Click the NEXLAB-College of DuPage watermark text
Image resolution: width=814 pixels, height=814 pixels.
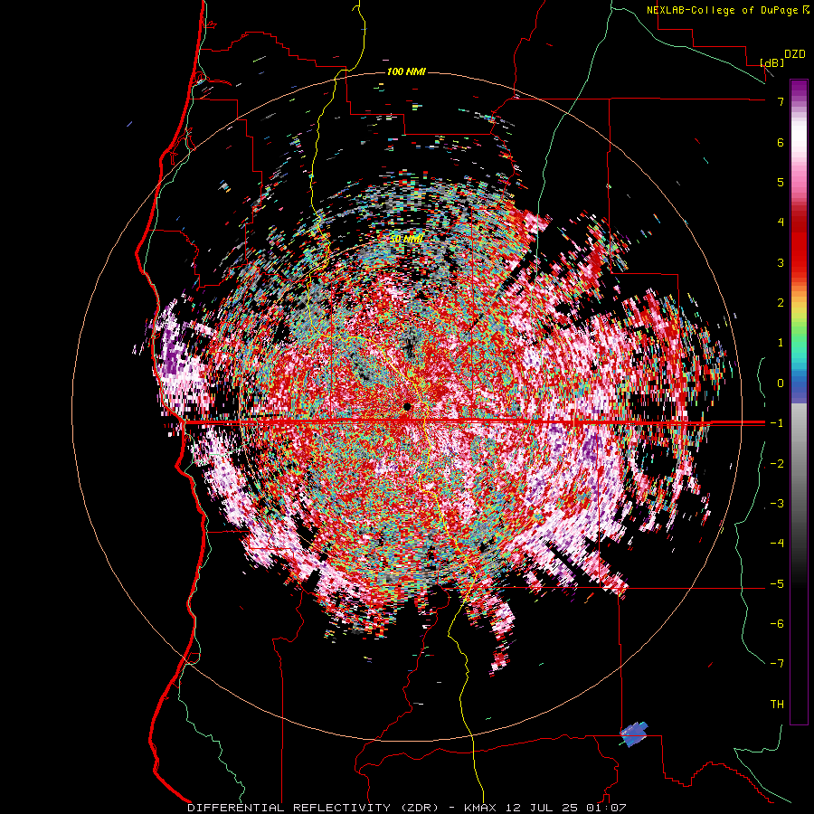727,10
